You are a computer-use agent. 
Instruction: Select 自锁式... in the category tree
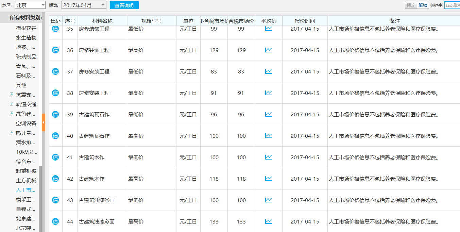(26, 209)
